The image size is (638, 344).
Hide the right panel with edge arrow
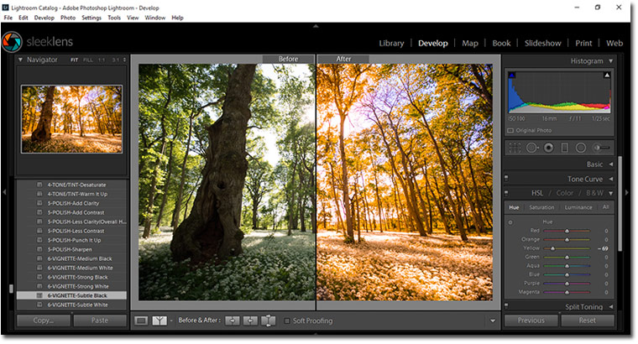[x=627, y=192]
